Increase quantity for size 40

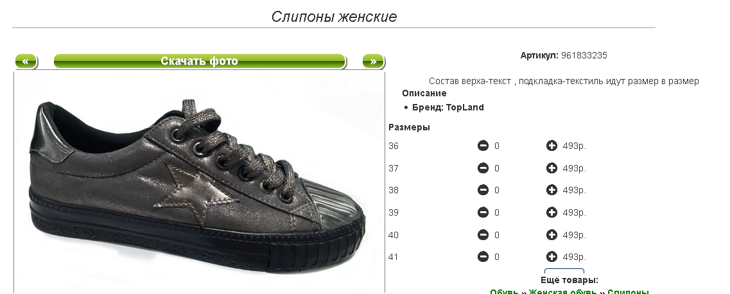click(x=552, y=235)
